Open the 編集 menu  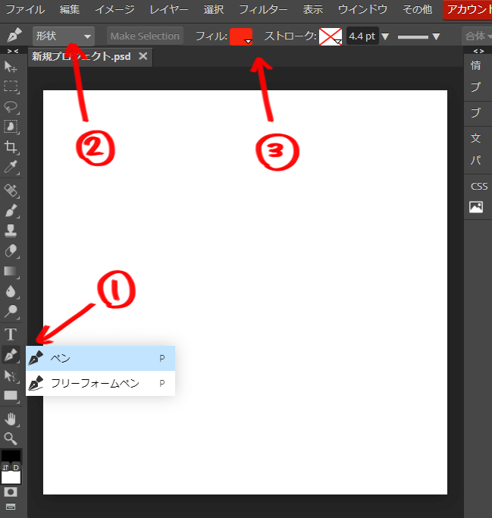(70, 9)
